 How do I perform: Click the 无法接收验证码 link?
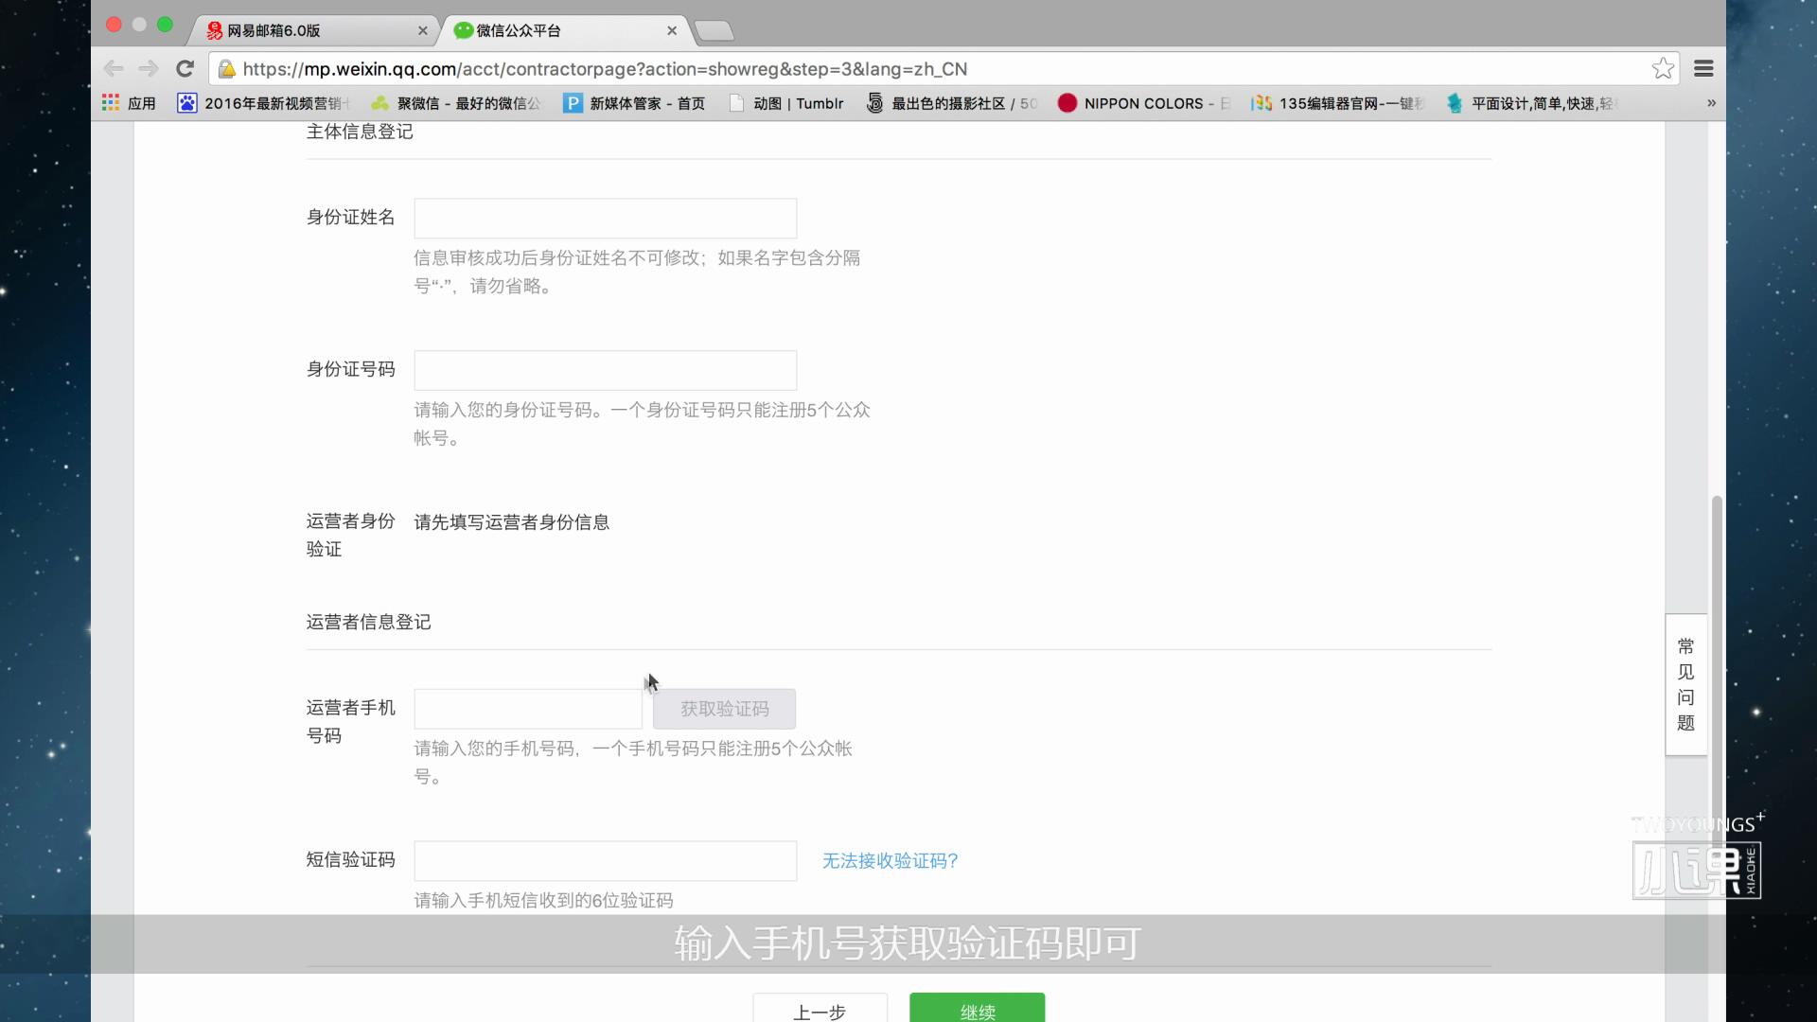coord(889,861)
